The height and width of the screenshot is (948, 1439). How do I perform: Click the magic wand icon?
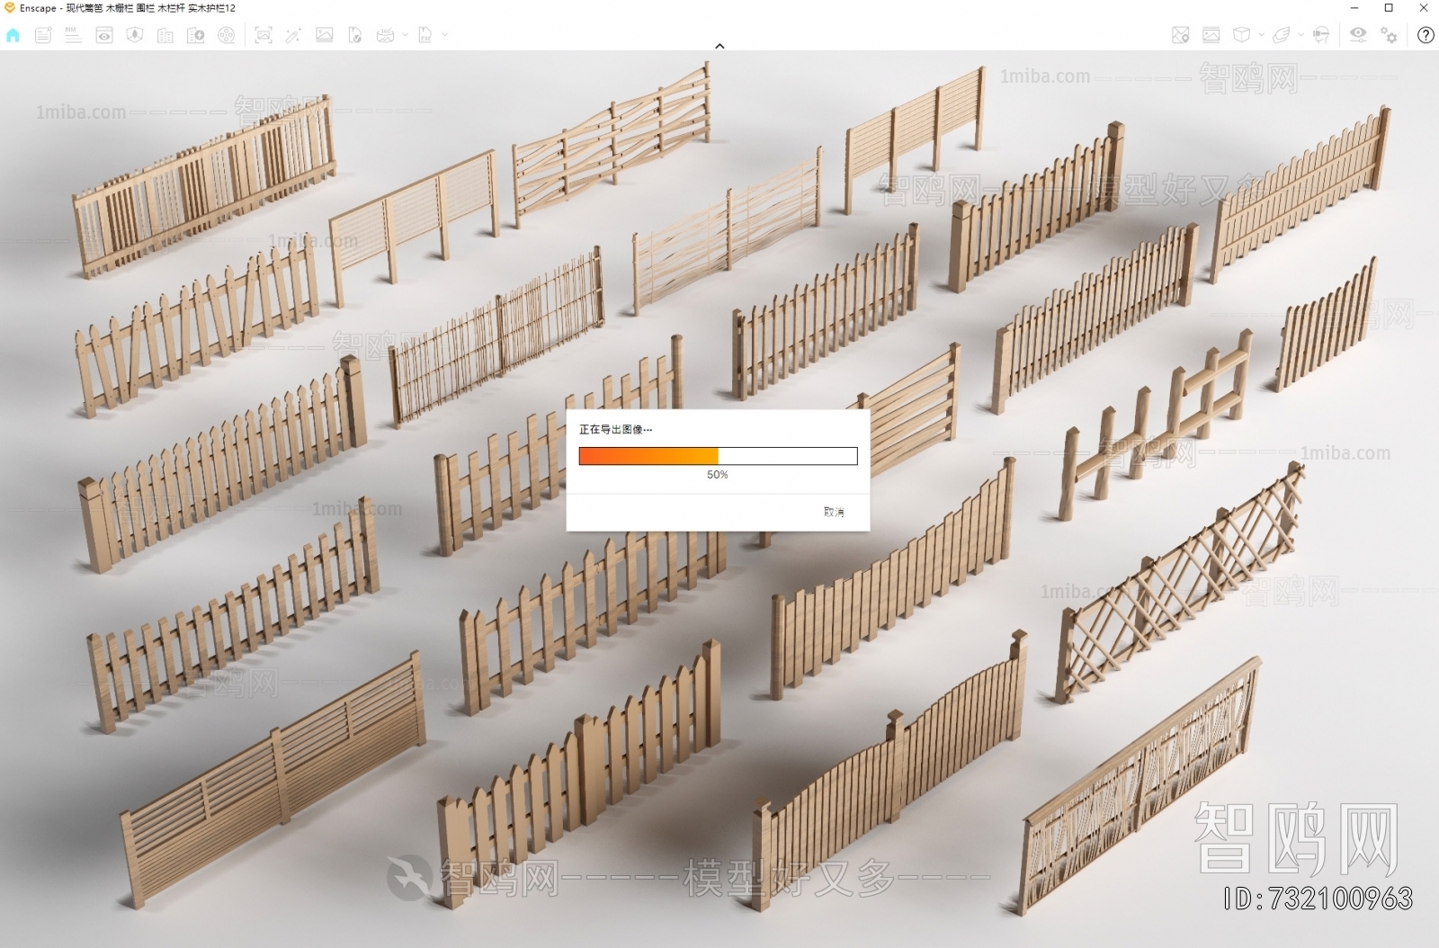pos(293,35)
